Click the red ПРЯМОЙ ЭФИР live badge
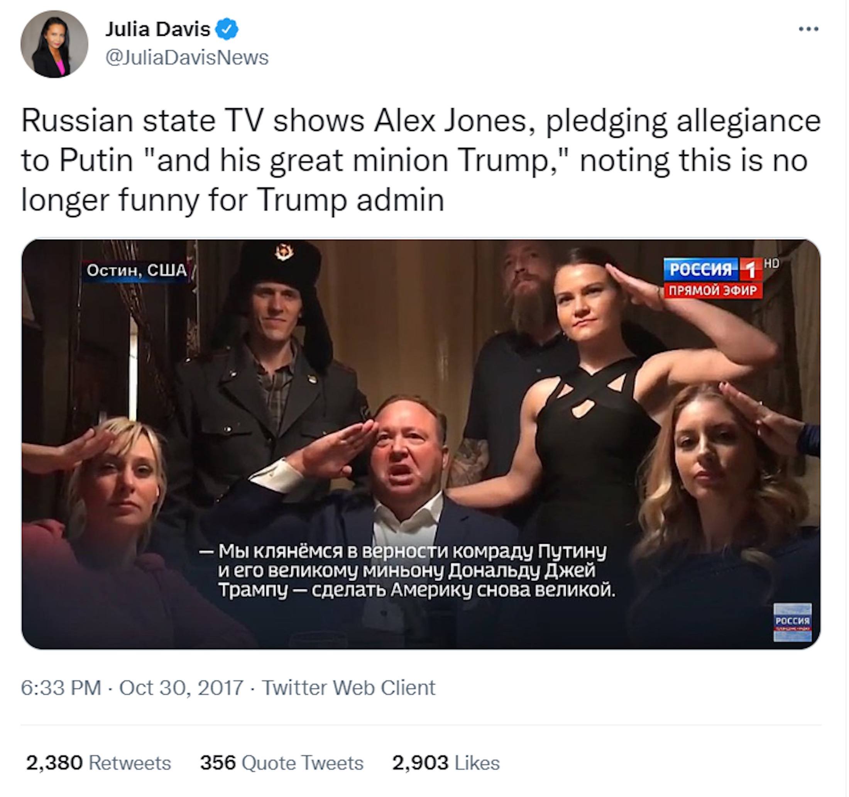 pyautogui.click(x=712, y=291)
